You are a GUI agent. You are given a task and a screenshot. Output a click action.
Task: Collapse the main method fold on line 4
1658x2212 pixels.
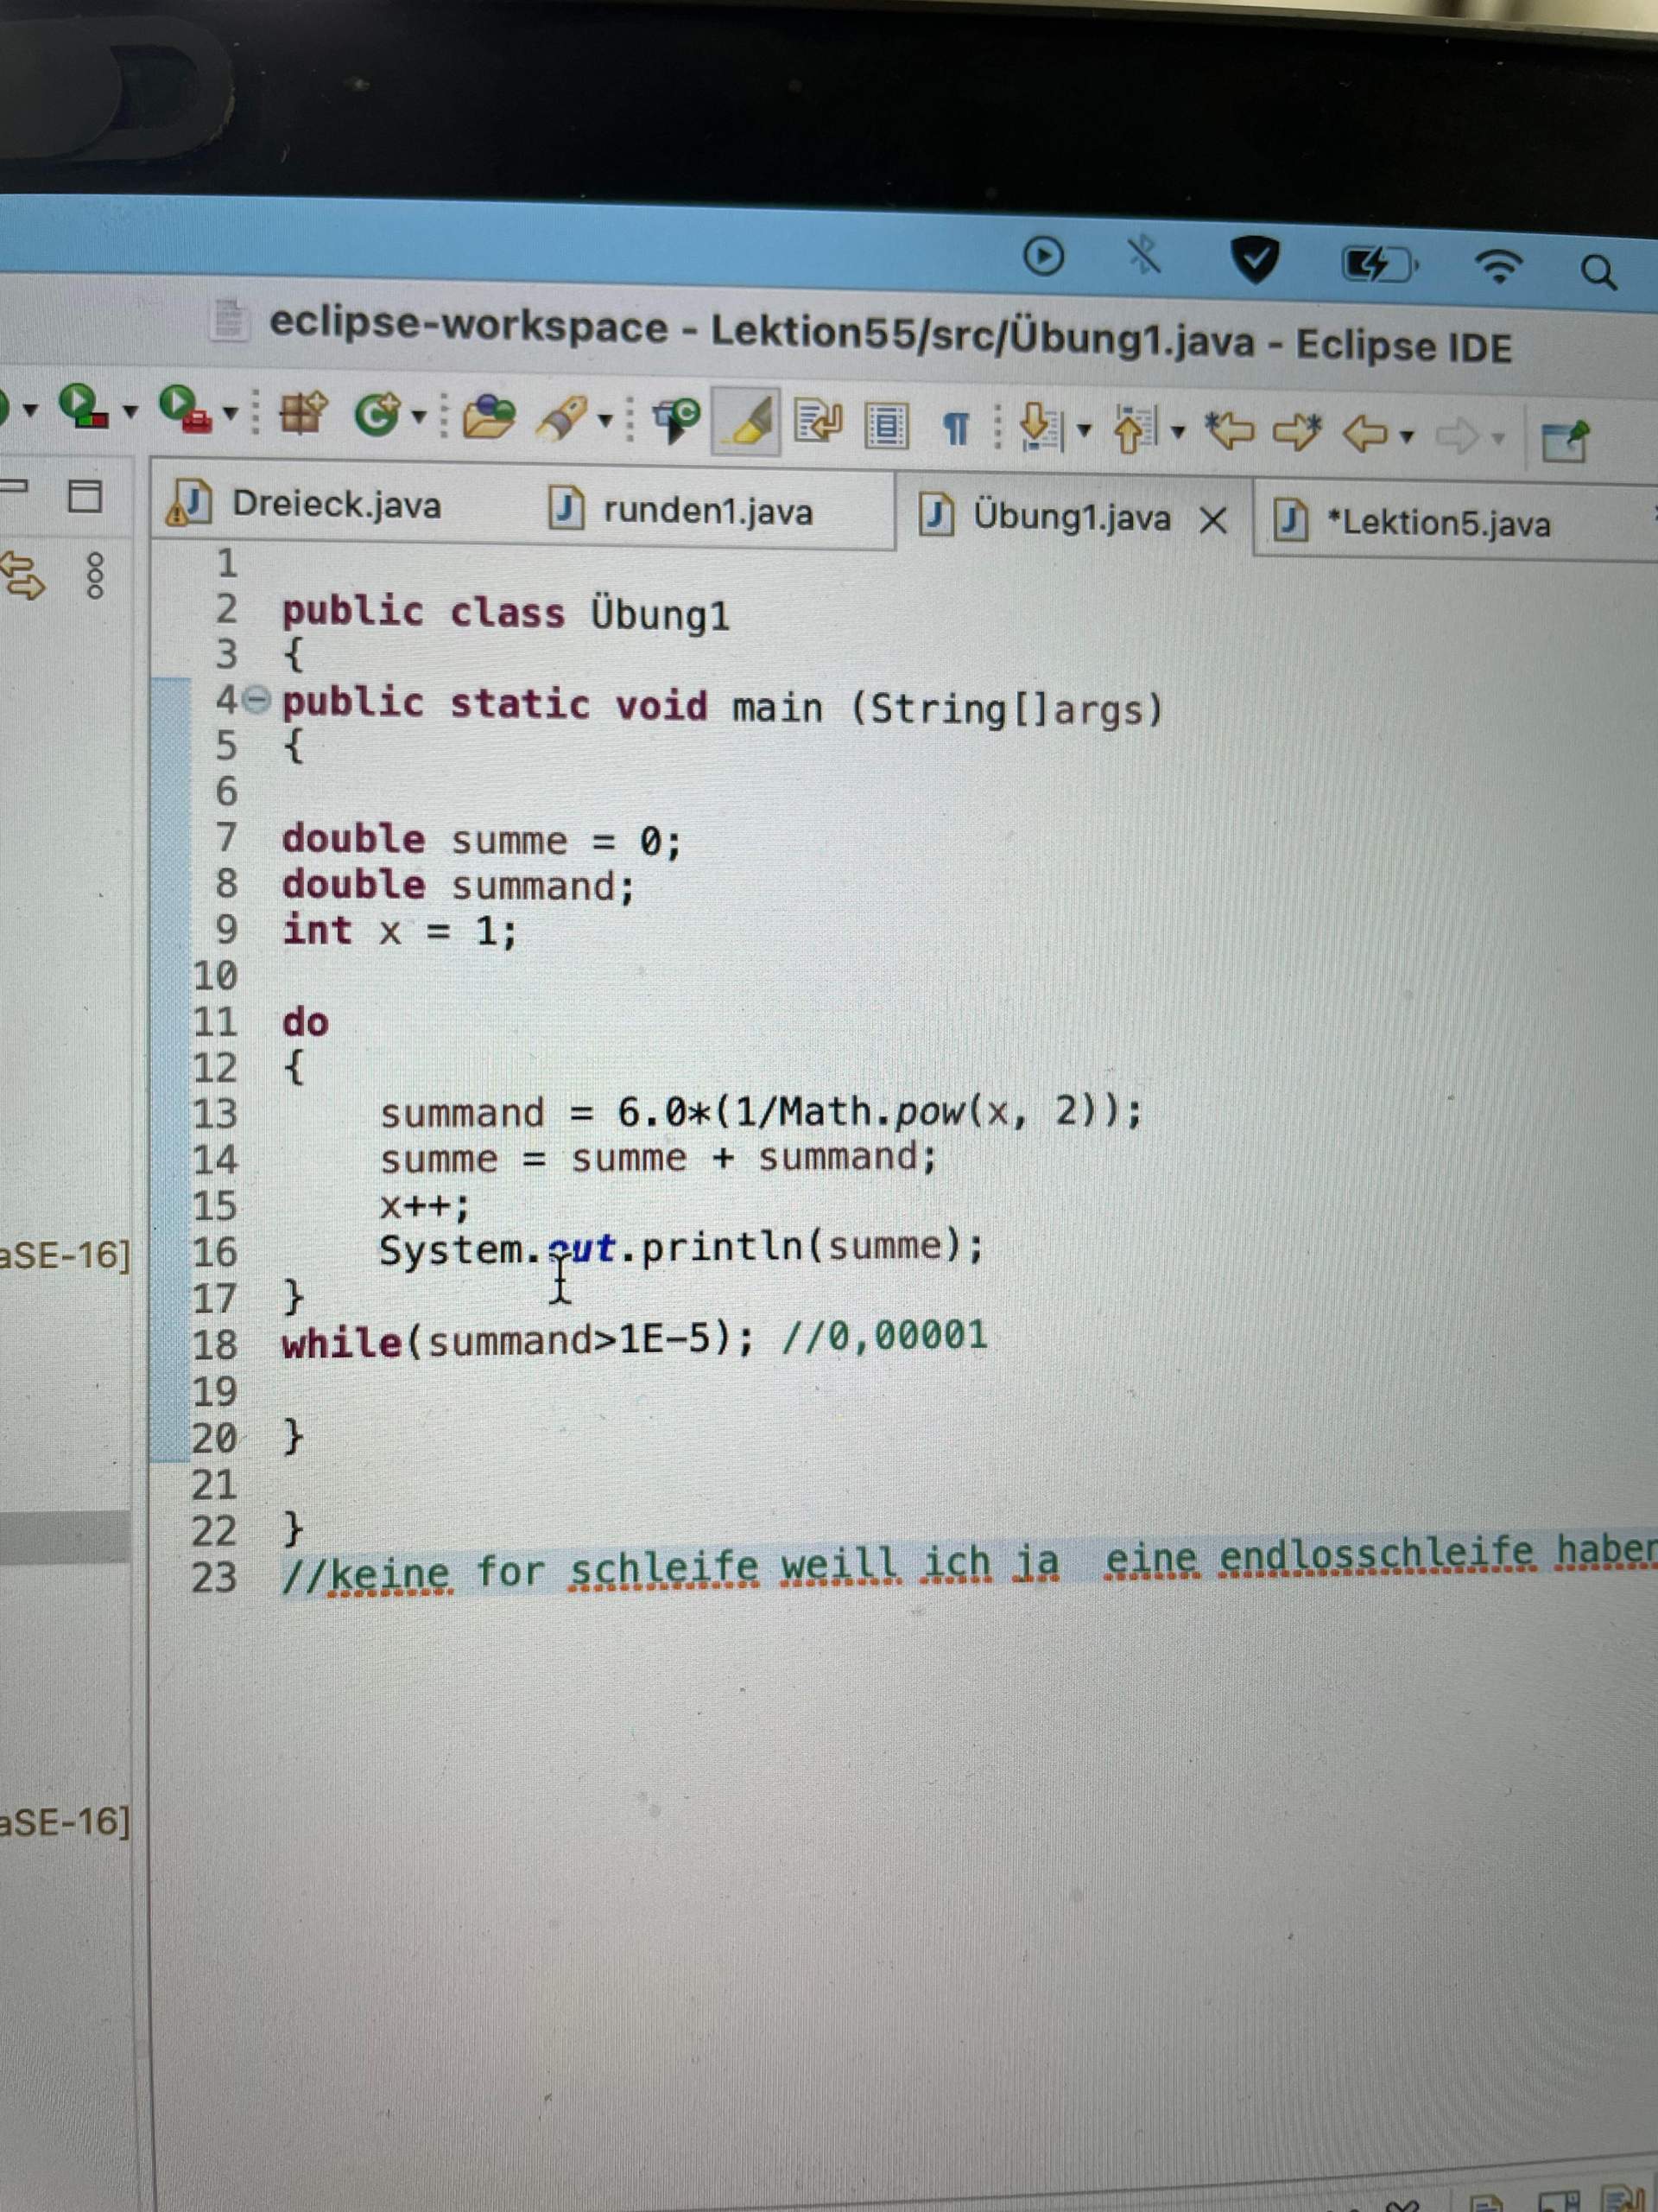(256, 700)
